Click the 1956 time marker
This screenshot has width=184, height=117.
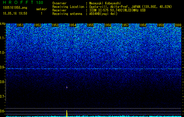point(108,25)
